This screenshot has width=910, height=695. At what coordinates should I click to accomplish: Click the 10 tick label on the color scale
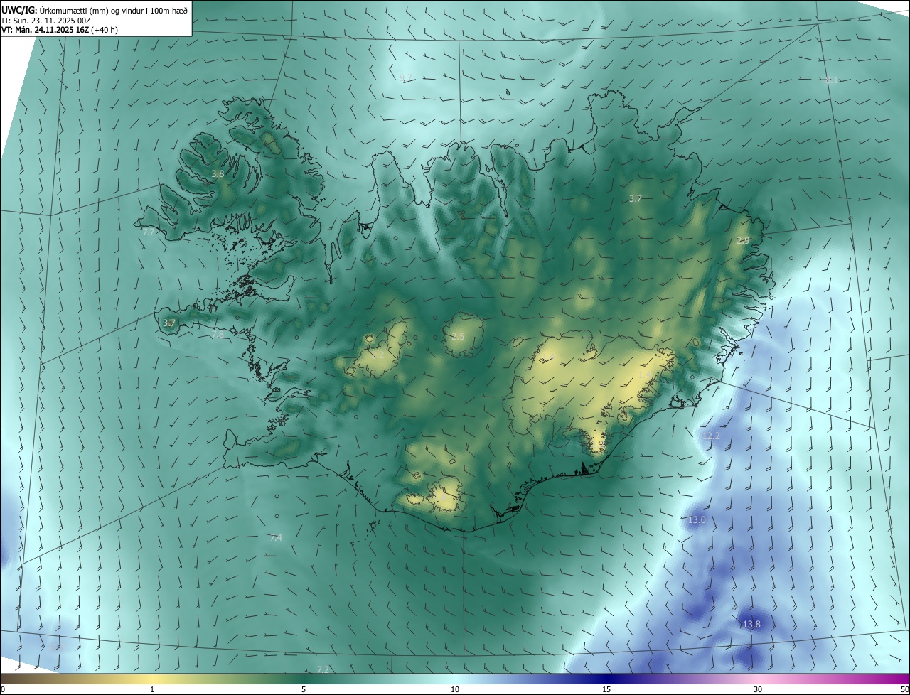tap(455, 689)
